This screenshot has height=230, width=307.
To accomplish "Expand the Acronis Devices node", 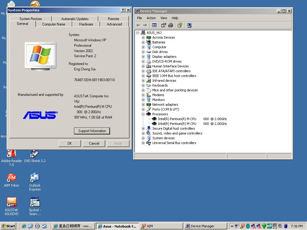I will point(143,37).
